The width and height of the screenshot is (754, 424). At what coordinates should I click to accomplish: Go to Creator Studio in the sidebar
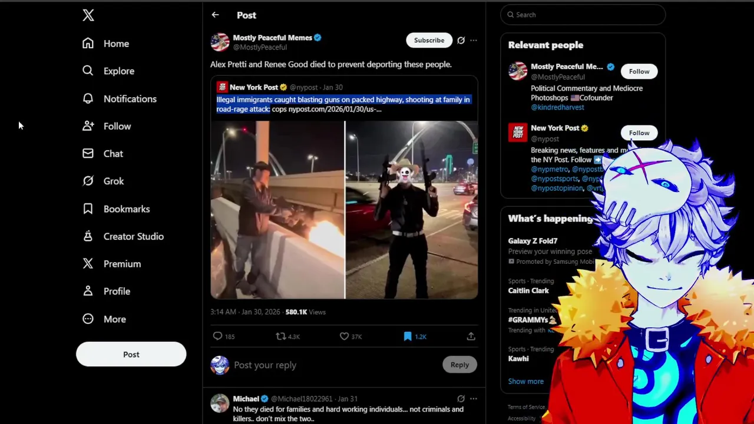coord(123,236)
